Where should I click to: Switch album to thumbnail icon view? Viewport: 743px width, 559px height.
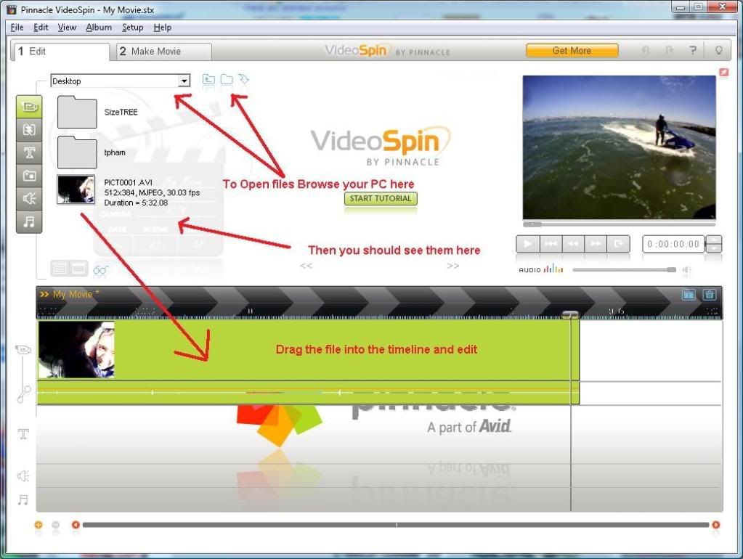(x=78, y=269)
